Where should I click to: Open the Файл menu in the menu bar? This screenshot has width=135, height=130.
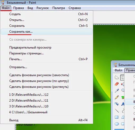[x=6, y=8]
